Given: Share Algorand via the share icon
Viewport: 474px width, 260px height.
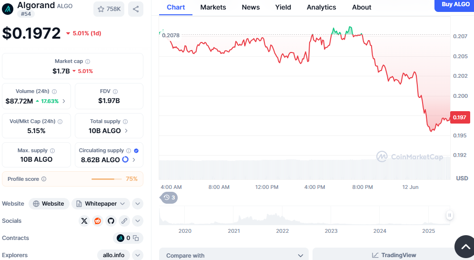Looking at the screenshot, I should point(136,9).
